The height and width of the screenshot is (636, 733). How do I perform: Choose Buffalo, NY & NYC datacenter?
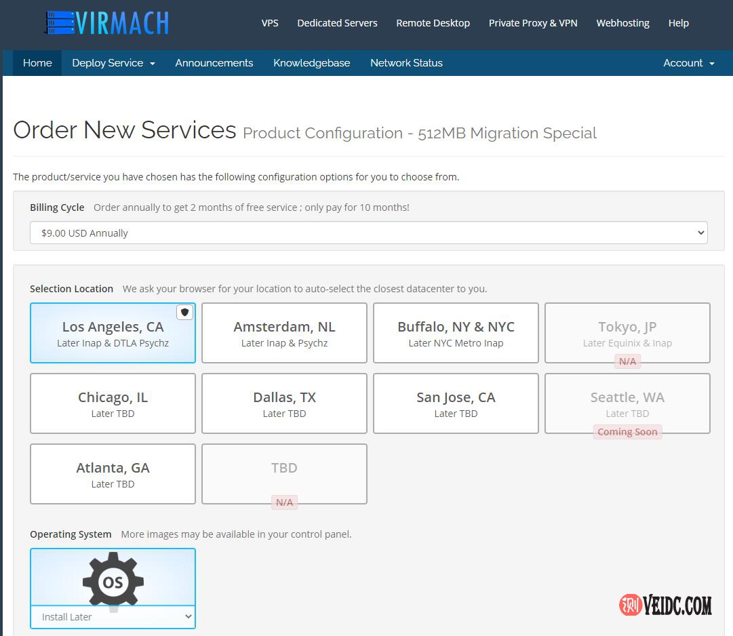tap(456, 333)
